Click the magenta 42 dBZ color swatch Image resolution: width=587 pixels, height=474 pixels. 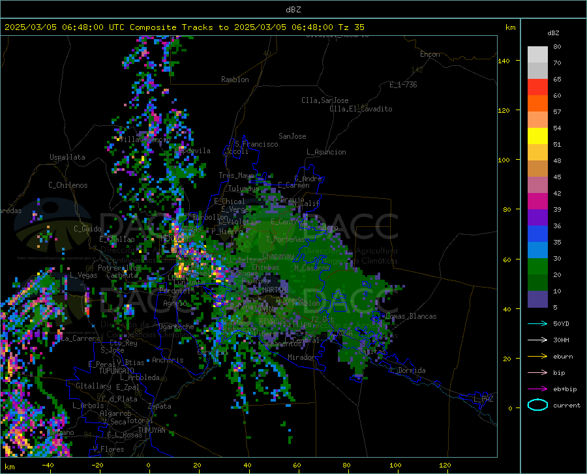click(x=537, y=201)
